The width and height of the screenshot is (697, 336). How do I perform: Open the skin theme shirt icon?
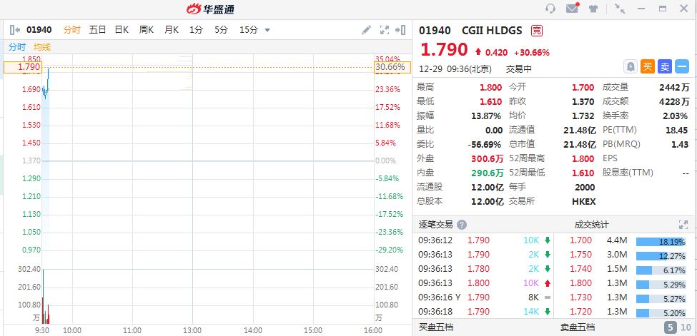[593, 9]
